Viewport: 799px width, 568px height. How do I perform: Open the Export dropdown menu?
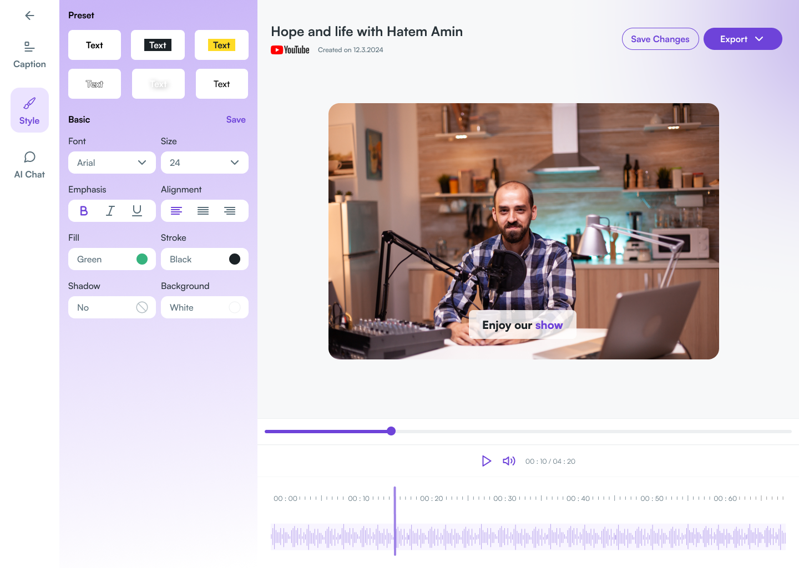tap(743, 39)
